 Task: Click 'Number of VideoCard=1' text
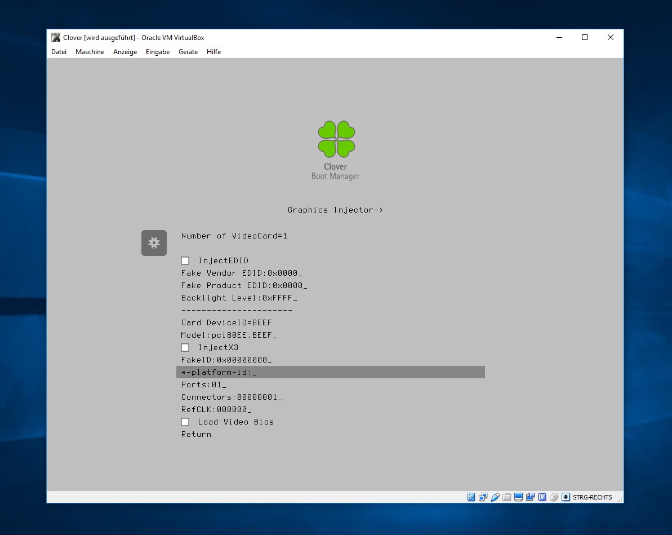(234, 236)
